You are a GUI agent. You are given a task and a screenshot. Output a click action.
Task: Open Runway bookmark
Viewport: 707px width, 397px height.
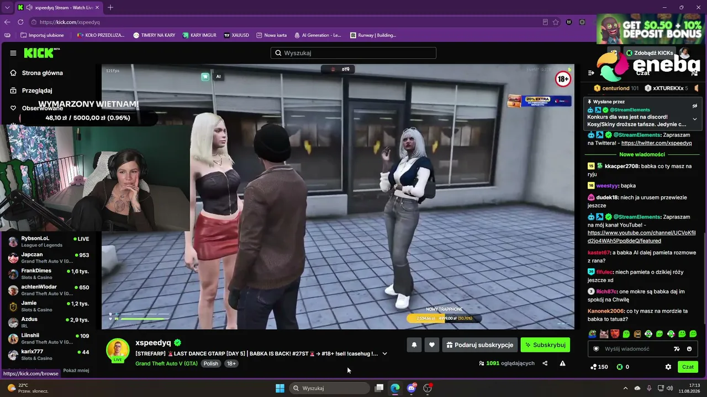[373, 35]
